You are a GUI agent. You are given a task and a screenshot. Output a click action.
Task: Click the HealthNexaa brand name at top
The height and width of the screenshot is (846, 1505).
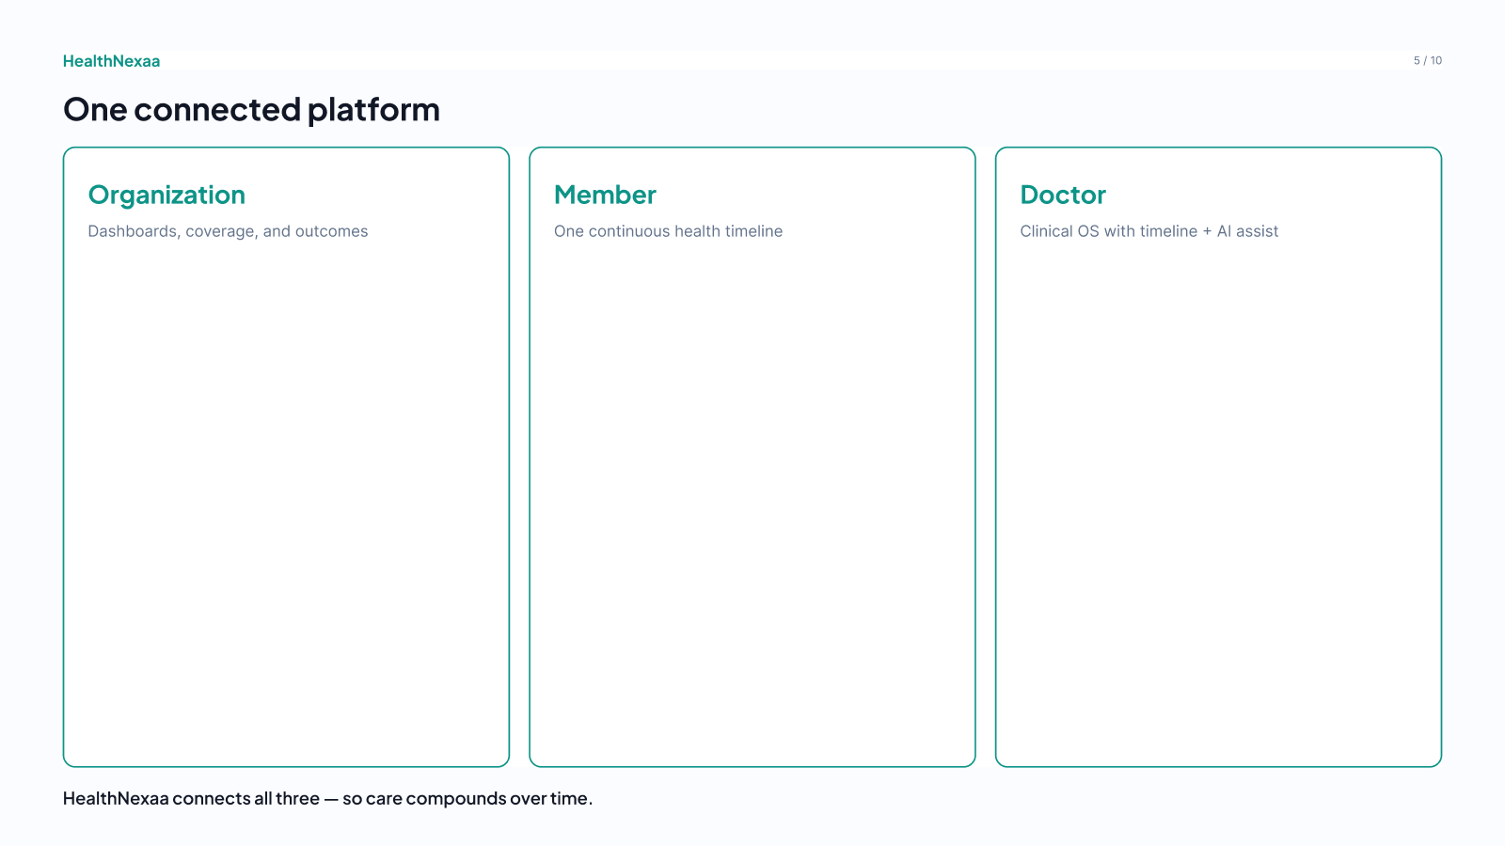click(111, 61)
